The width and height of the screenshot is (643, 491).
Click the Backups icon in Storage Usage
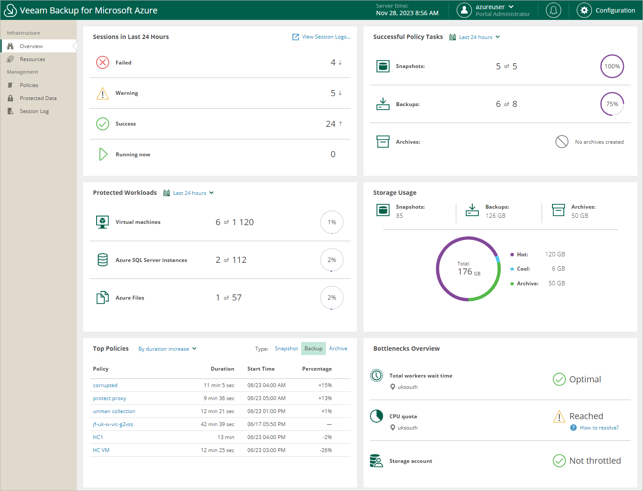pyautogui.click(x=472, y=210)
